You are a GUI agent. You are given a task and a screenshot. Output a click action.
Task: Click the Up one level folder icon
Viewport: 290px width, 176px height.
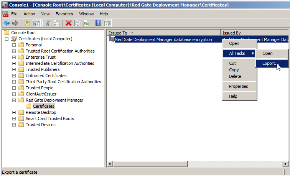click(27, 23)
